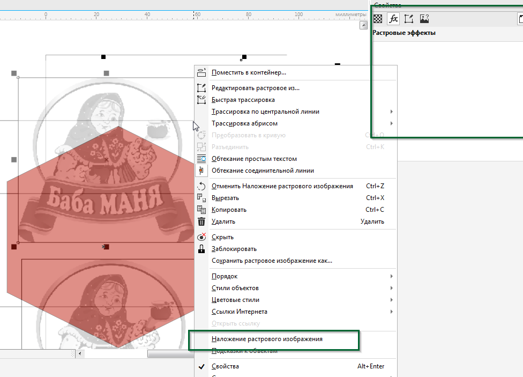Viewport: 523px width, 377px height.
Task: Expand the Стили объектов submenu
Action: 295,288
